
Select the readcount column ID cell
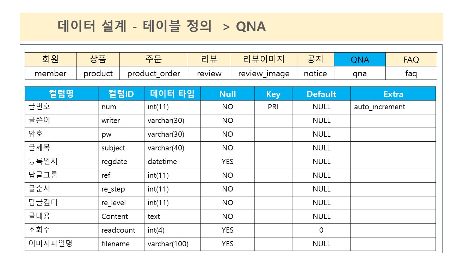click(121, 231)
